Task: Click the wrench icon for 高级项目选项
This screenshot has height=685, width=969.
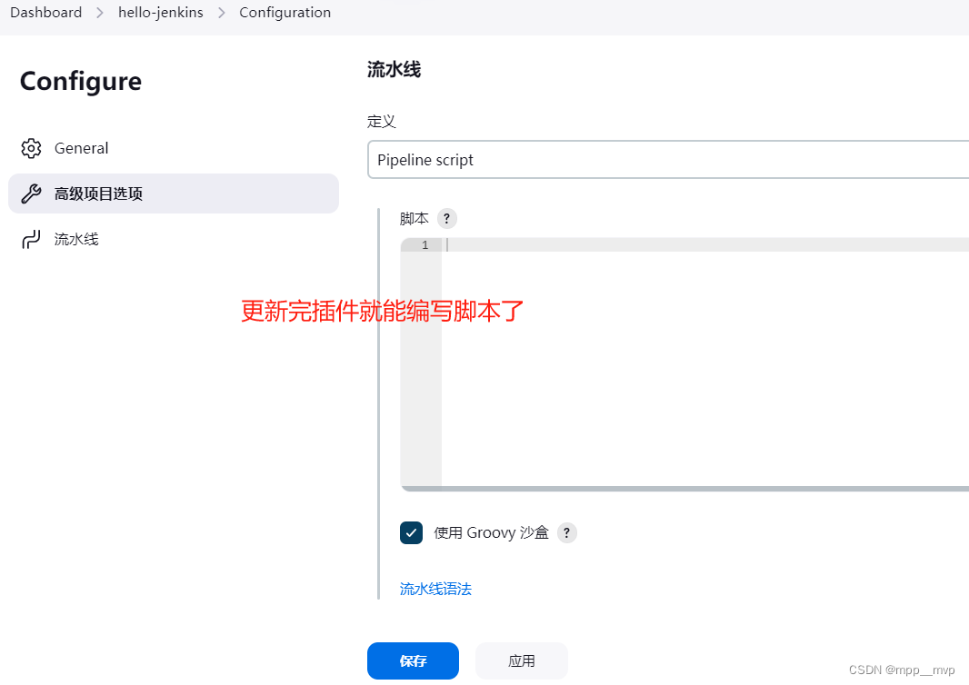Action: pos(31,194)
